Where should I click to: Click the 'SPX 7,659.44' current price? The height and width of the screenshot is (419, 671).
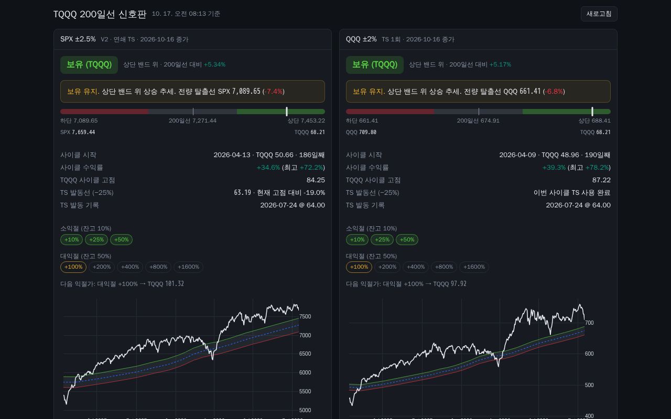pyautogui.click(x=78, y=132)
